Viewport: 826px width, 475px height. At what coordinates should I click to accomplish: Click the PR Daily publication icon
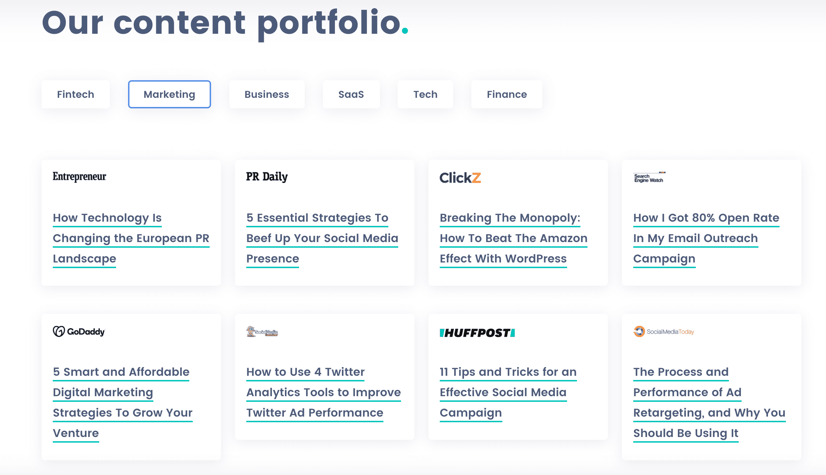[267, 177]
